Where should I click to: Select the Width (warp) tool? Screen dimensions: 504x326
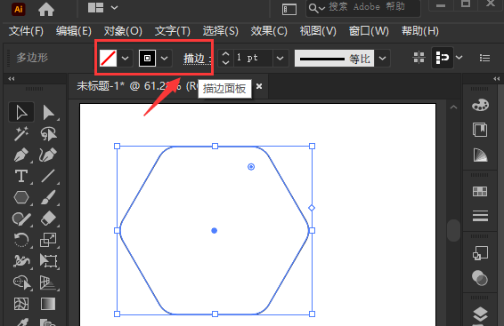tap(21, 261)
